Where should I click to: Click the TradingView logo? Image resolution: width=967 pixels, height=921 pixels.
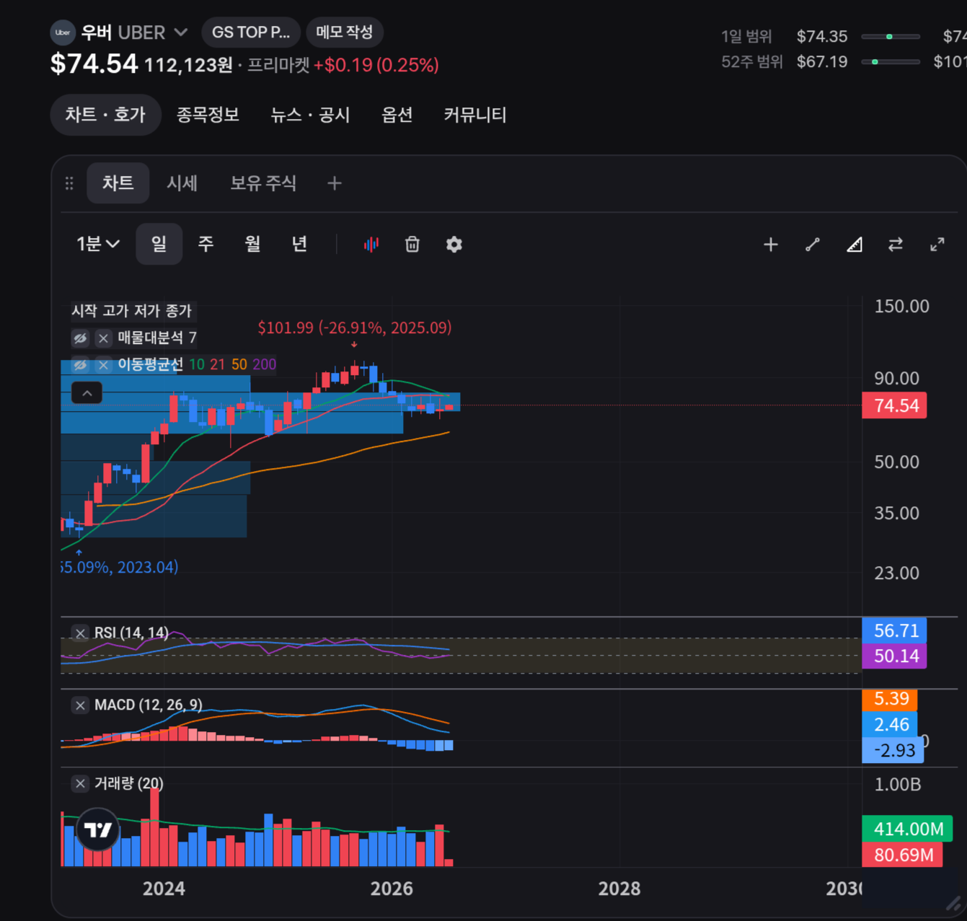click(x=98, y=829)
